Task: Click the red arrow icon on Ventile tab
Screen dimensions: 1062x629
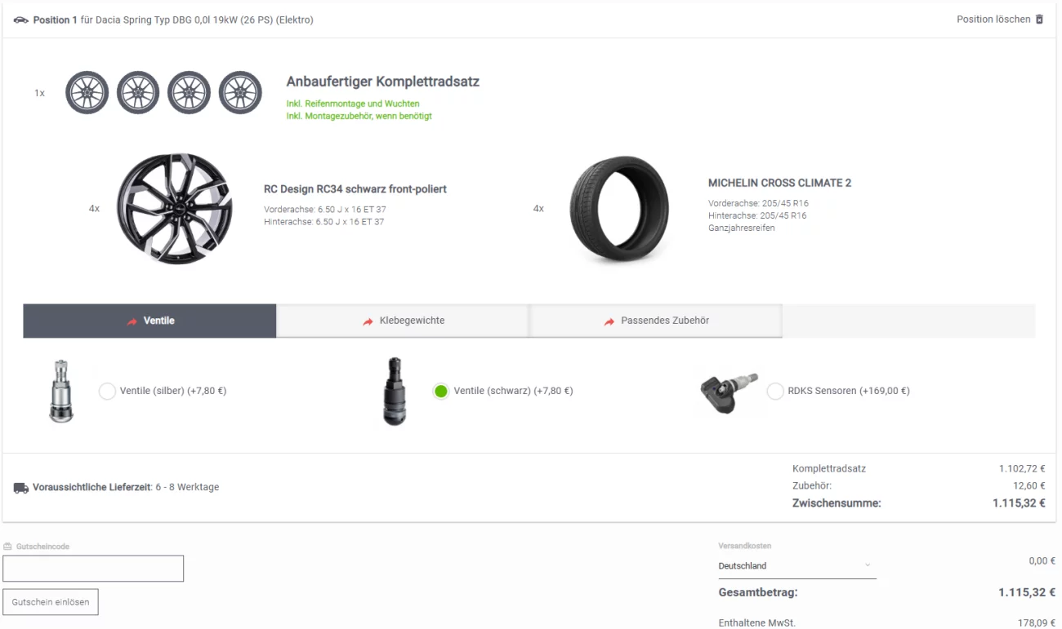Action: click(x=132, y=321)
